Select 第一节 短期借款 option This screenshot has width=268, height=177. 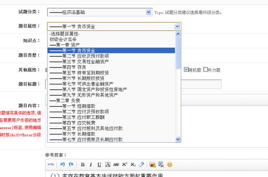[111, 106]
